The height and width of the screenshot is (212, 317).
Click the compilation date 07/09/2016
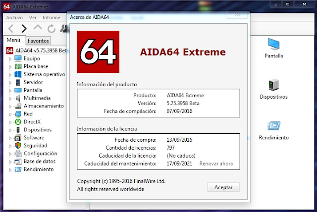point(179,111)
